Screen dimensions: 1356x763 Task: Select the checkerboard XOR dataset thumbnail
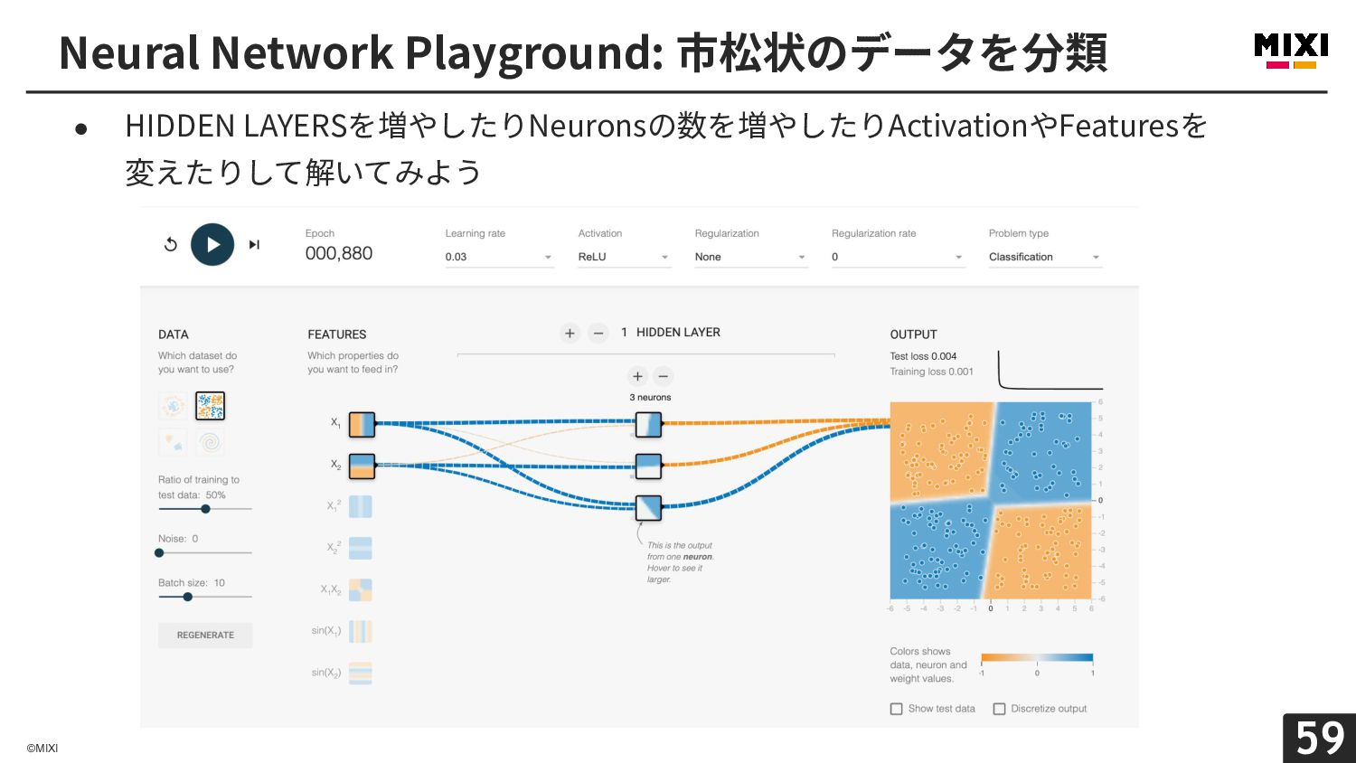(211, 406)
